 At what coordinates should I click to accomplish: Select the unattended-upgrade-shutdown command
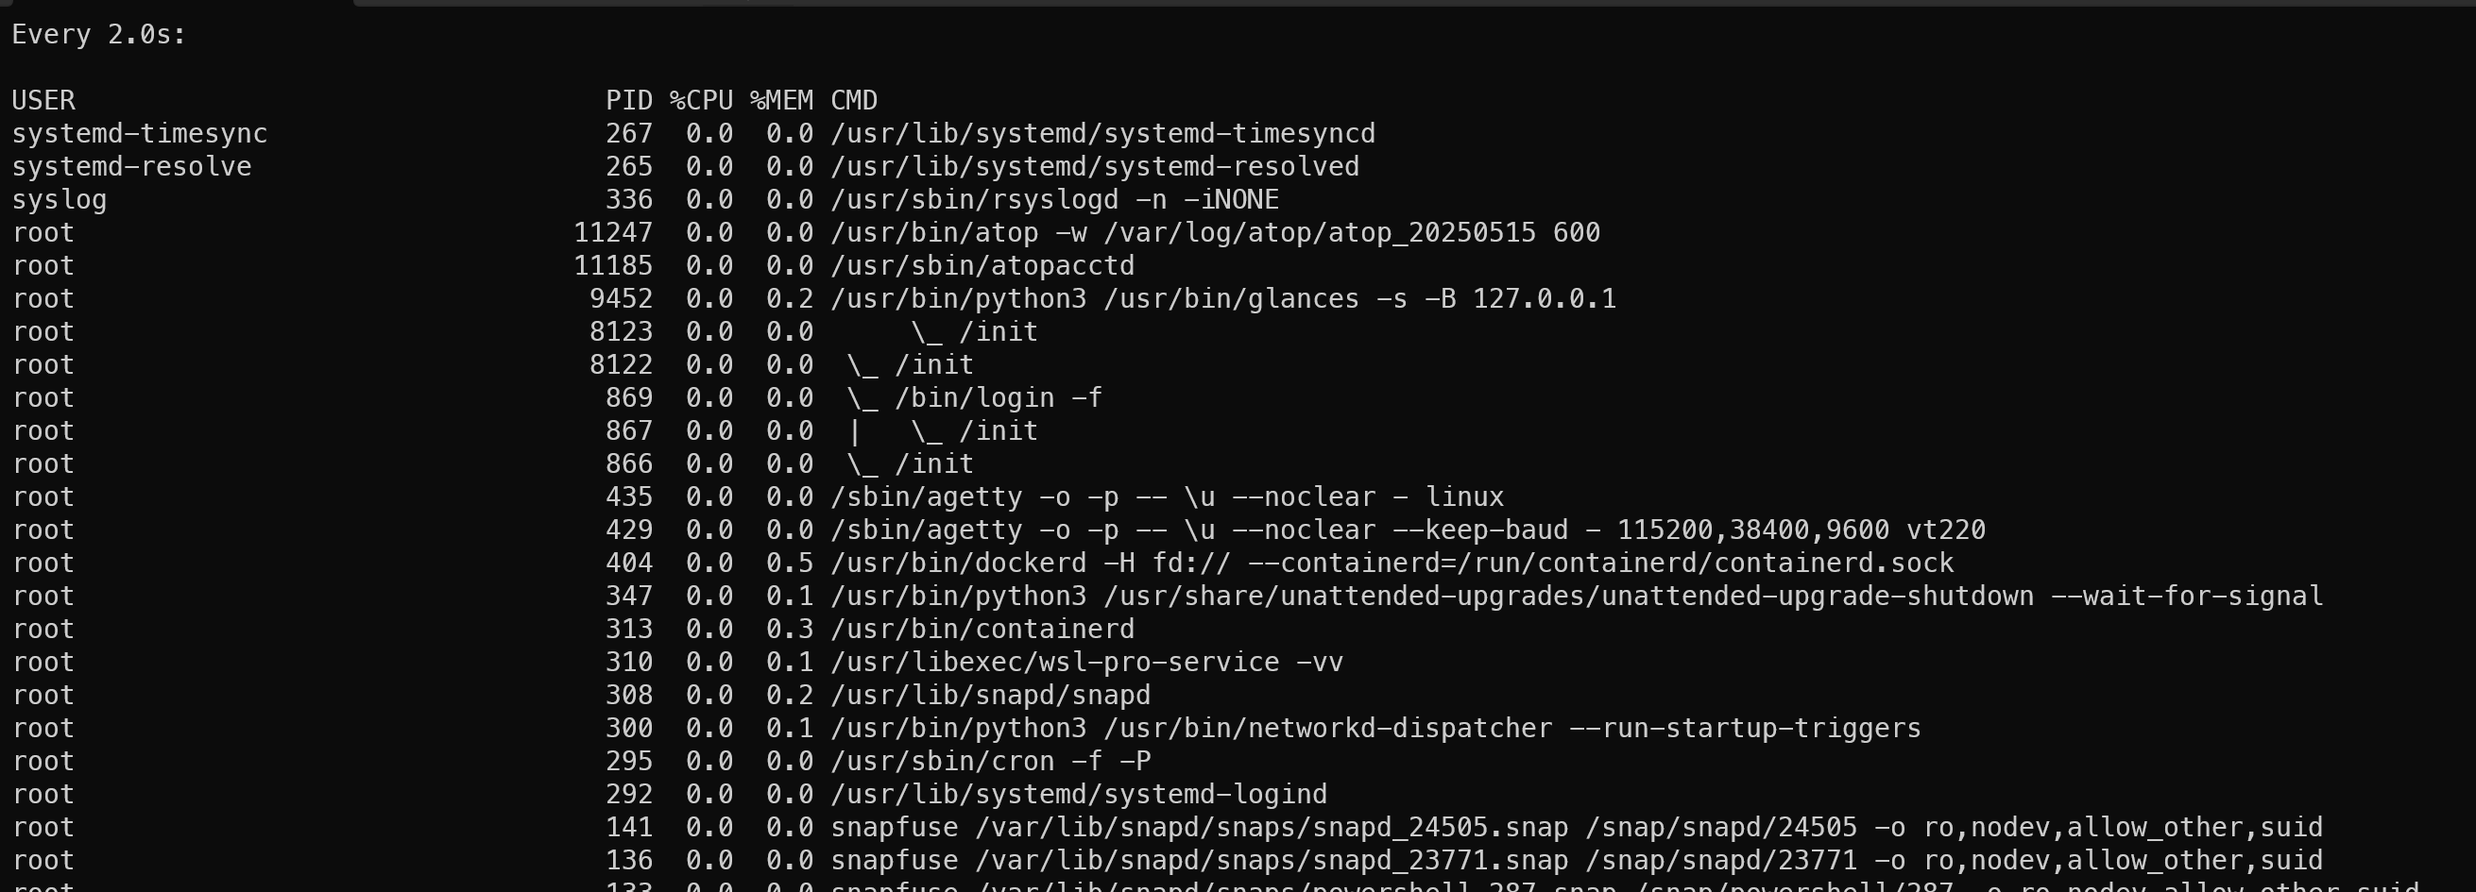coord(1577,597)
